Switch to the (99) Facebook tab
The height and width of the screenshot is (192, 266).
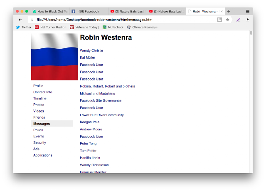[x=89, y=11]
